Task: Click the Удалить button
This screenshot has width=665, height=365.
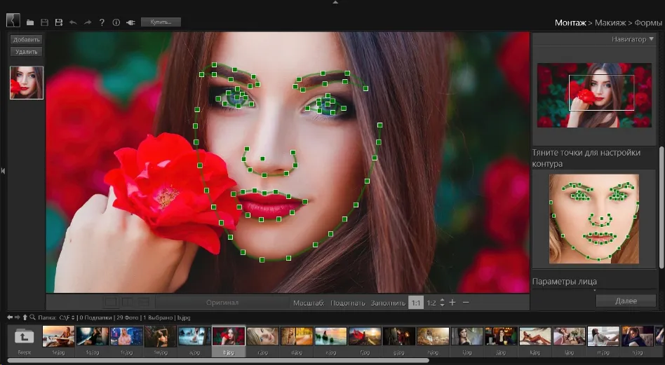Action: [x=26, y=52]
